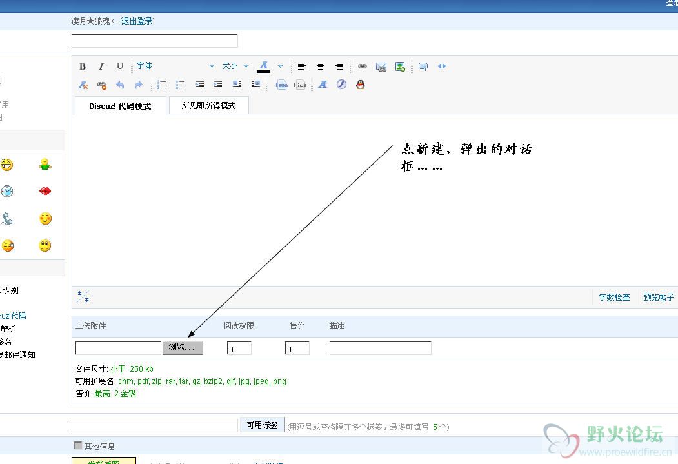Decrease the indent
678x464 pixels.
click(199, 85)
